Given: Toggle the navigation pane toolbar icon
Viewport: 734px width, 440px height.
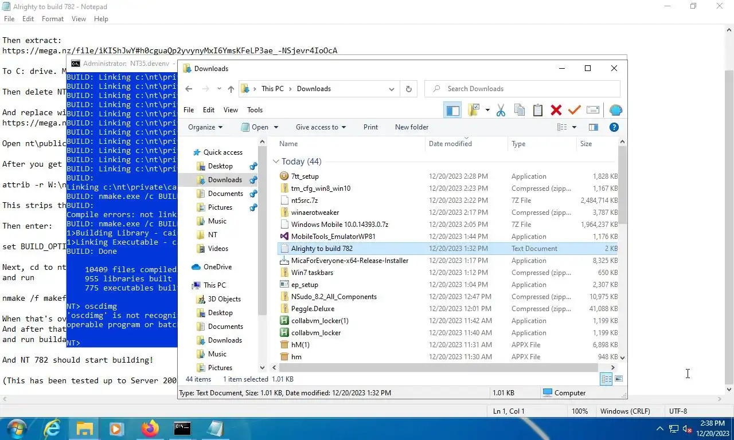Looking at the screenshot, I should point(453,111).
